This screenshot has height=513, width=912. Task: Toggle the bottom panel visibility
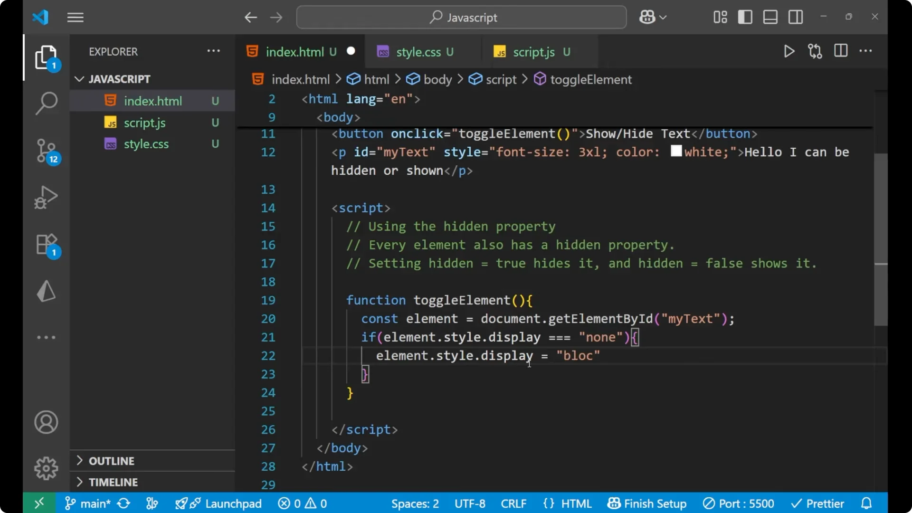pyautogui.click(x=770, y=17)
